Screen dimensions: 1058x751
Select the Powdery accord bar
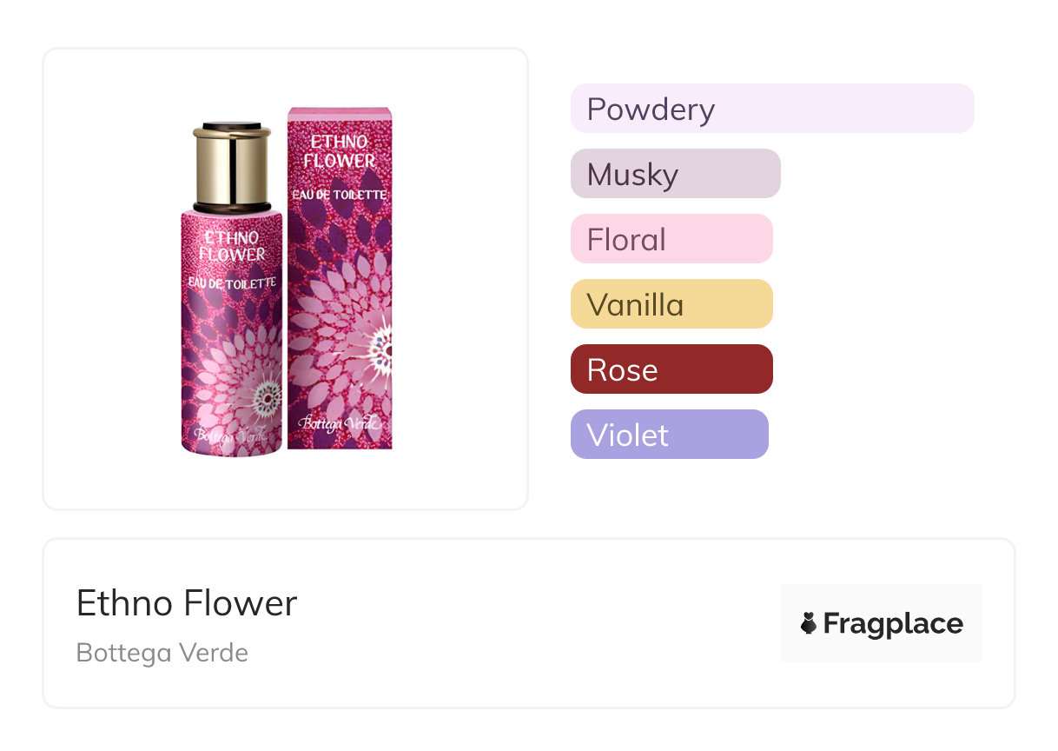pos(771,109)
